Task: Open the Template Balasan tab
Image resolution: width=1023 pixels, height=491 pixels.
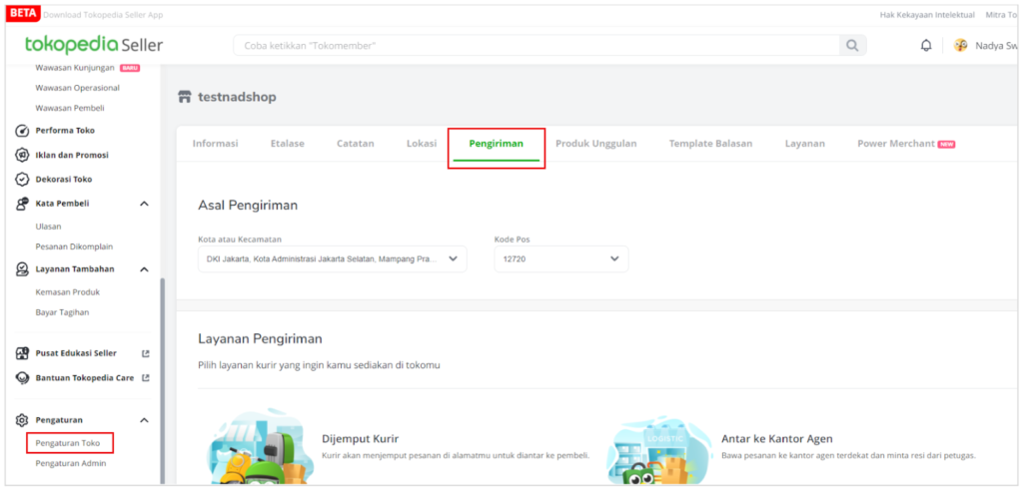Action: click(710, 144)
